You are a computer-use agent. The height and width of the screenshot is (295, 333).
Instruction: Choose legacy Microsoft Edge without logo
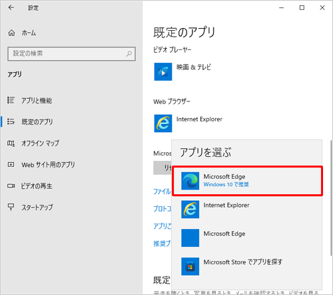224,234
